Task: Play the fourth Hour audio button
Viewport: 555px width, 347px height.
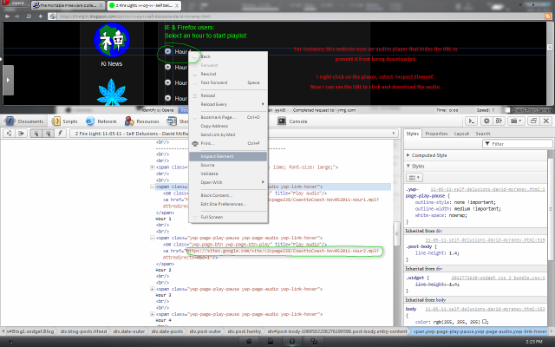Action: (167, 98)
